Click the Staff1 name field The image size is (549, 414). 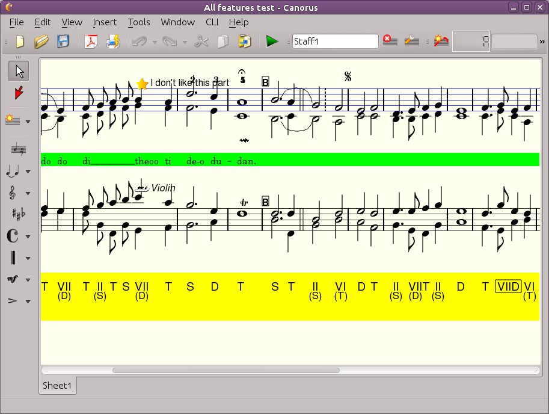pos(335,41)
